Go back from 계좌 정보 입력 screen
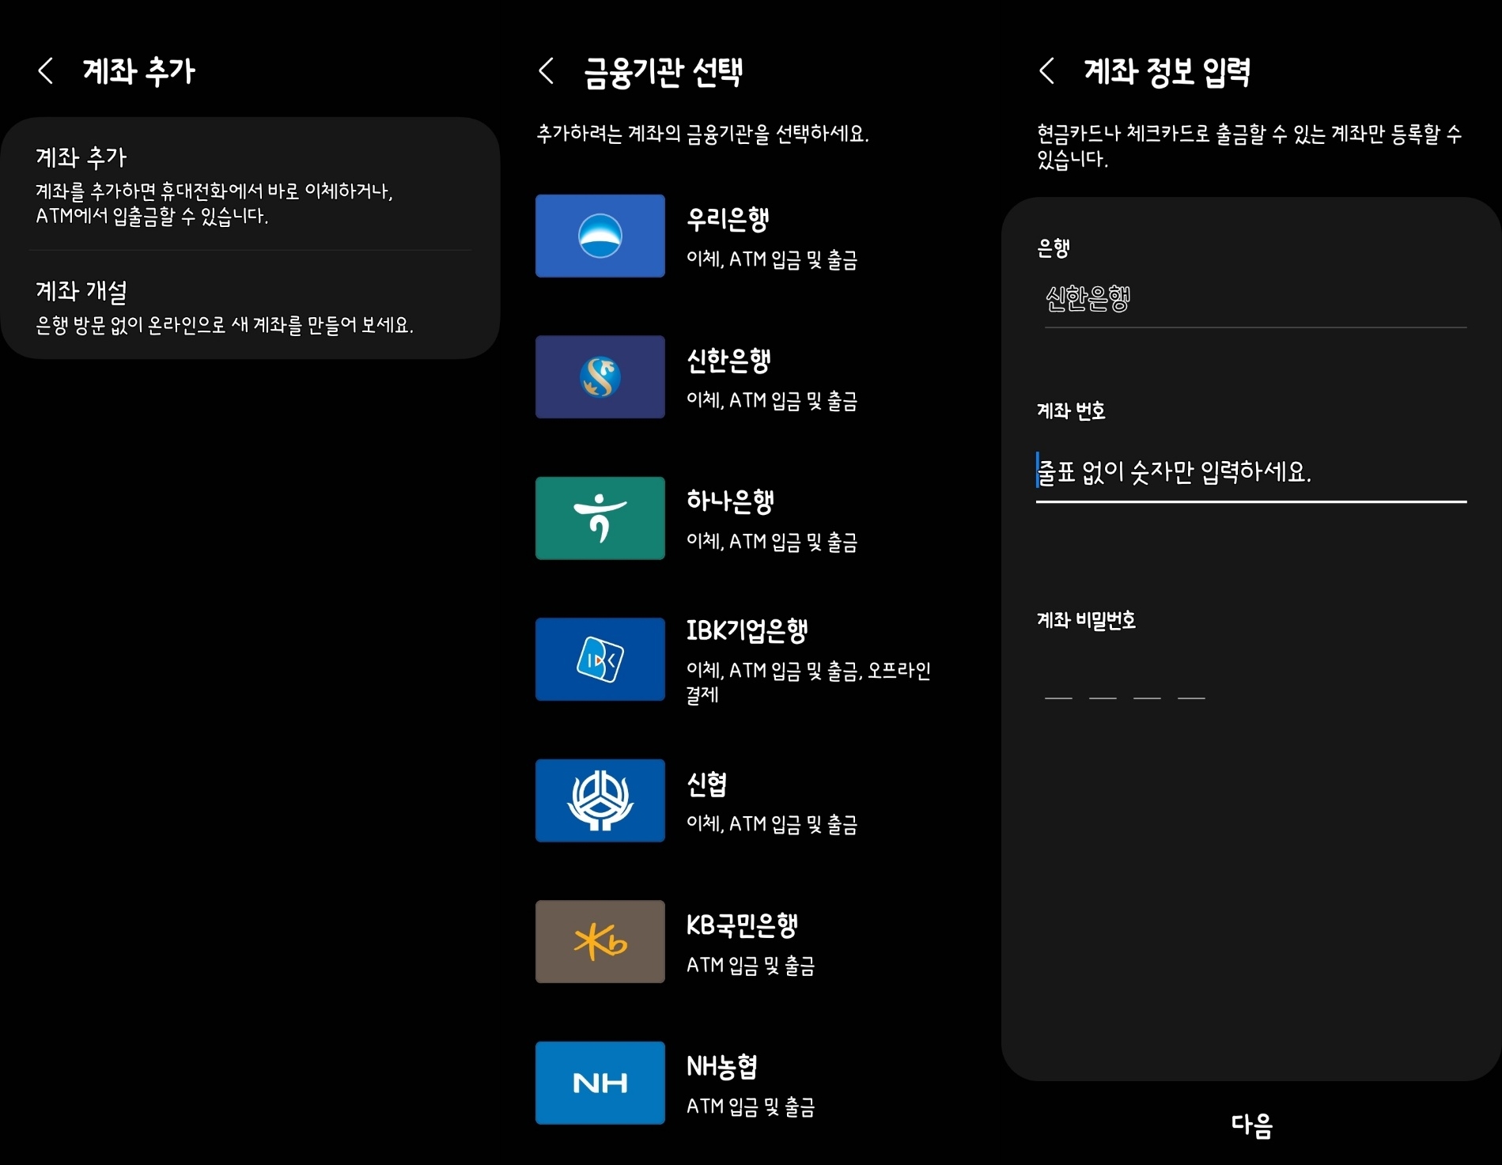1502x1165 pixels. pos(1046,71)
